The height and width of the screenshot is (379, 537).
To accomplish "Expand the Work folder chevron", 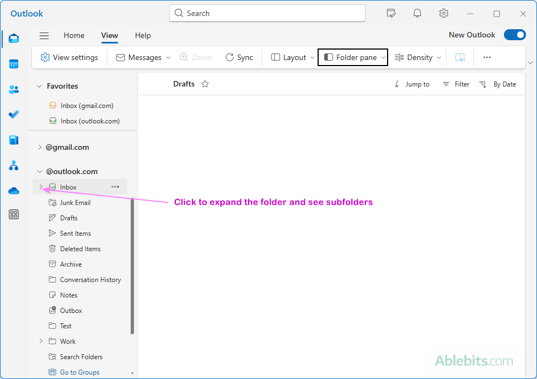I will pos(41,341).
